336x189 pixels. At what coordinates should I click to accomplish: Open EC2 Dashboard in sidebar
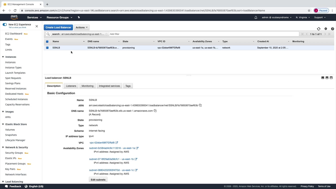[x=14, y=34]
